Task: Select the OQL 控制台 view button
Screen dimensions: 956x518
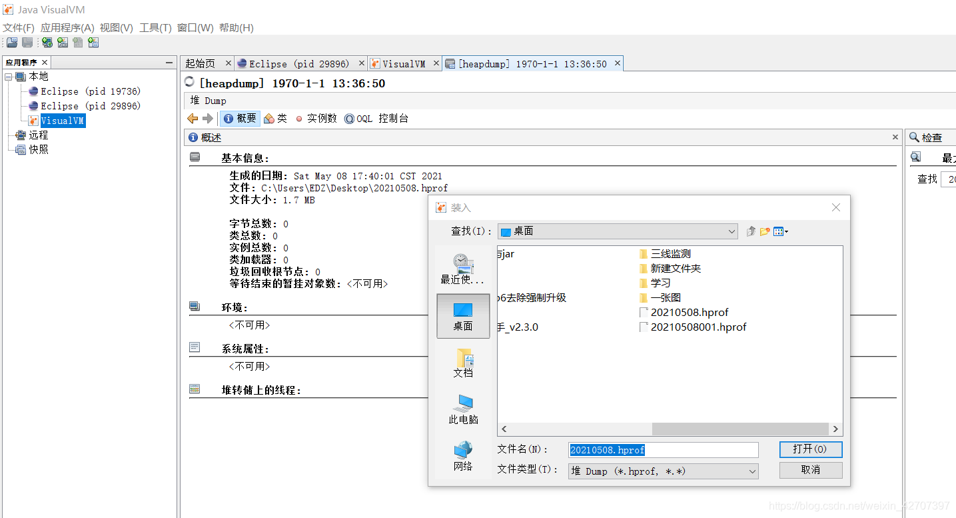Action: pyautogui.click(x=376, y=119)
